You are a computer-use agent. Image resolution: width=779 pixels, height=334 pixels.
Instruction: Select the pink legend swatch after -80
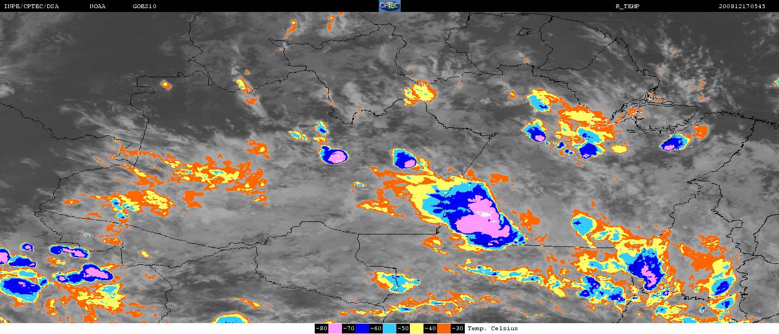pos(335,329)
